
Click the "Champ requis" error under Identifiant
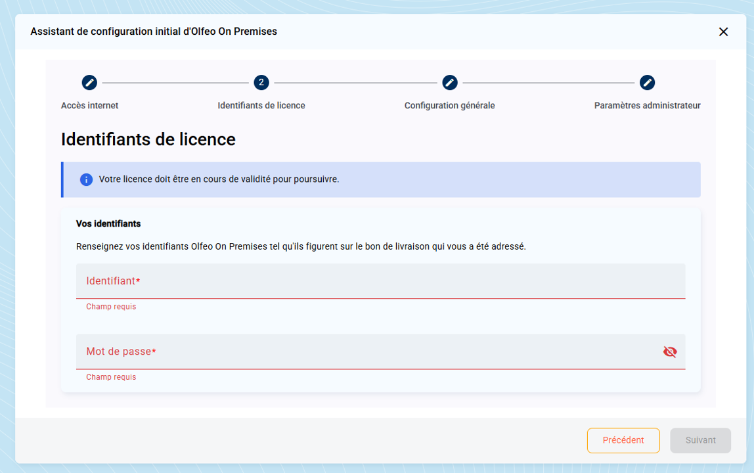tap(111, 307)
